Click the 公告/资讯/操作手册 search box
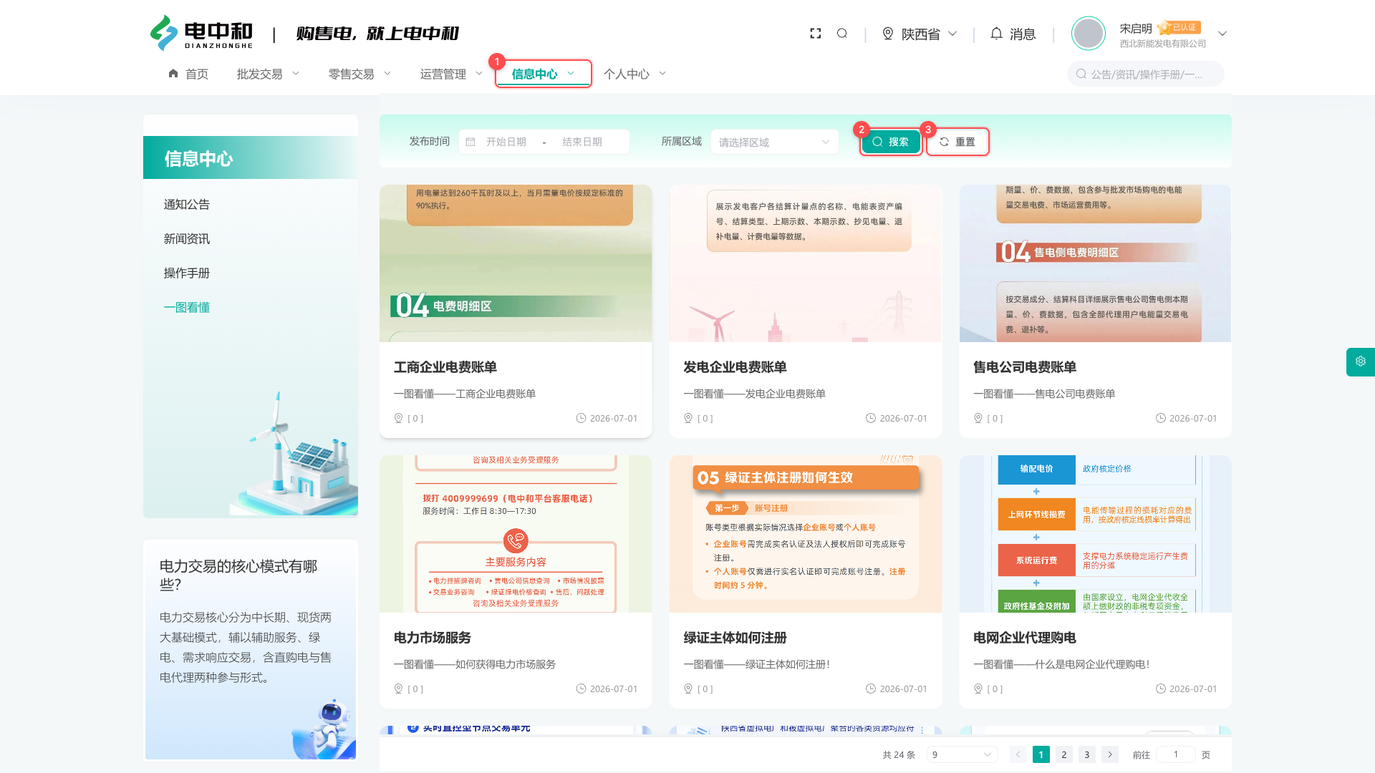Image resolution: width=1375 pixels, height=773 pixels. [x=1146, y=74]
